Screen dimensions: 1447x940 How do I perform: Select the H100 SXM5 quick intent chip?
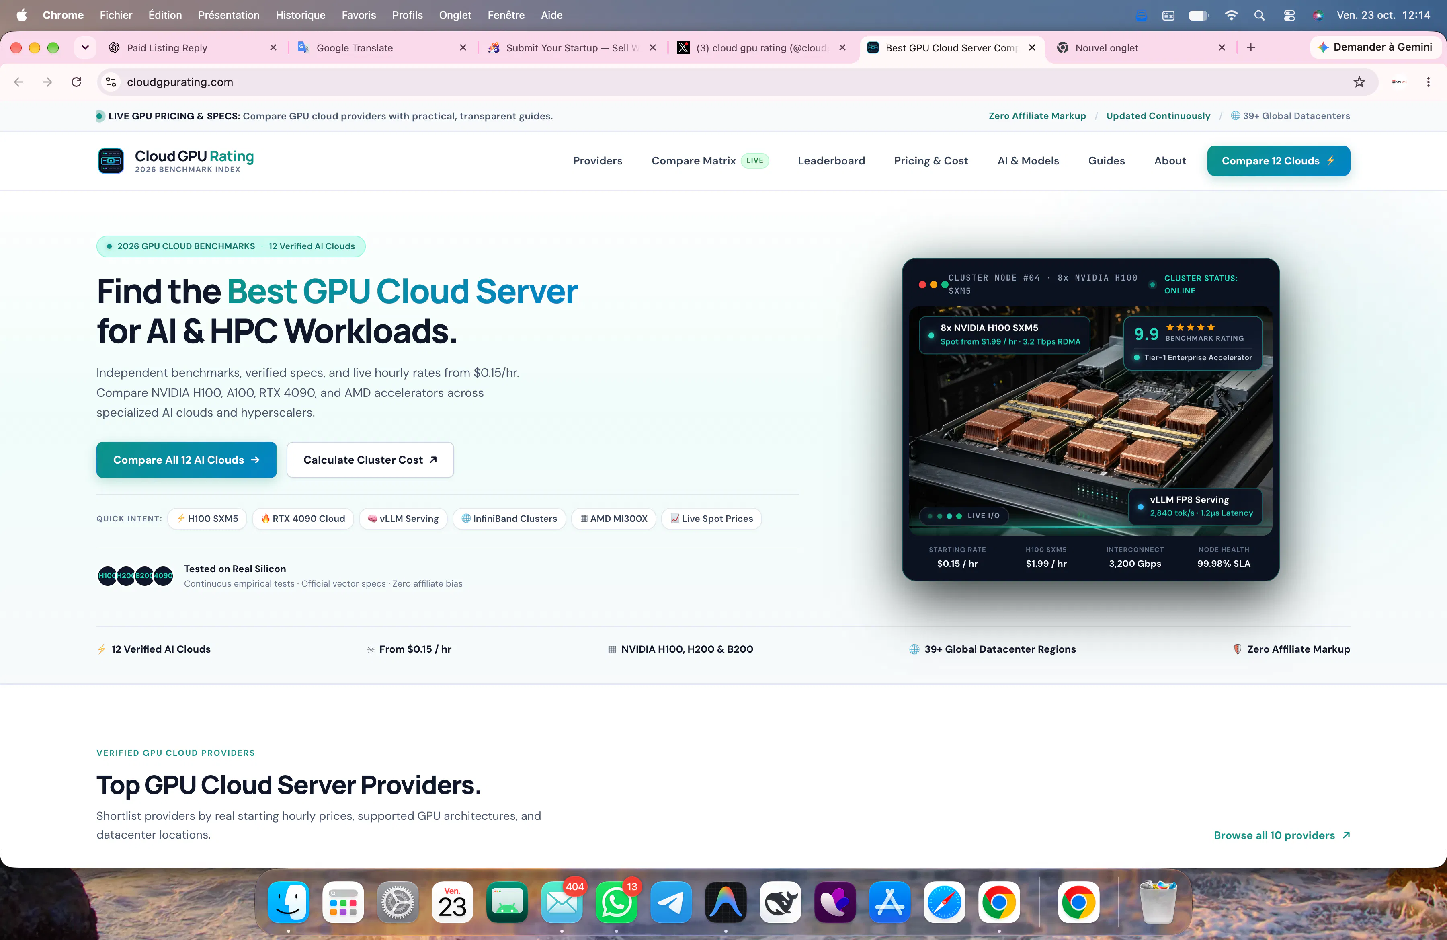coord(207,519)
